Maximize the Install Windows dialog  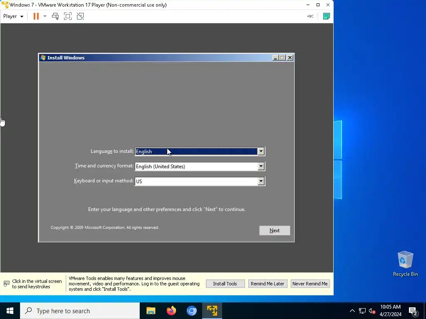[x=282, y=58]
